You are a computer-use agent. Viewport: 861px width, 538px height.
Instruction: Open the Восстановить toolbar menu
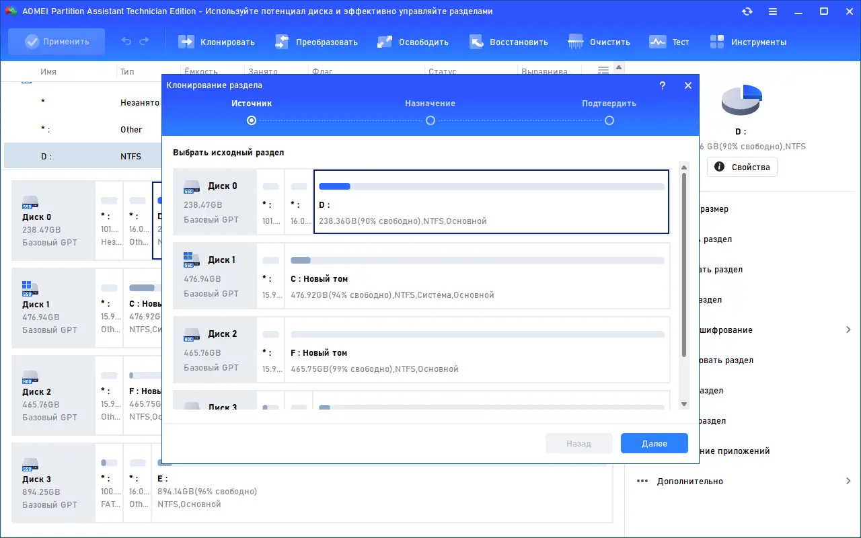pyautogui.click(x=509, y=42)
